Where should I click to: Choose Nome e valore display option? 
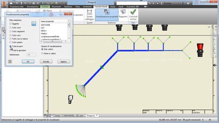tap(42, 54)
